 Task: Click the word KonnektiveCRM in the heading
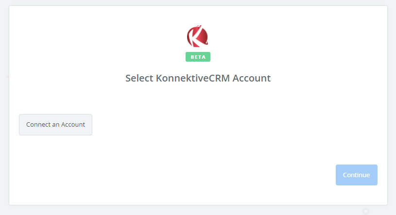[193, 78]
